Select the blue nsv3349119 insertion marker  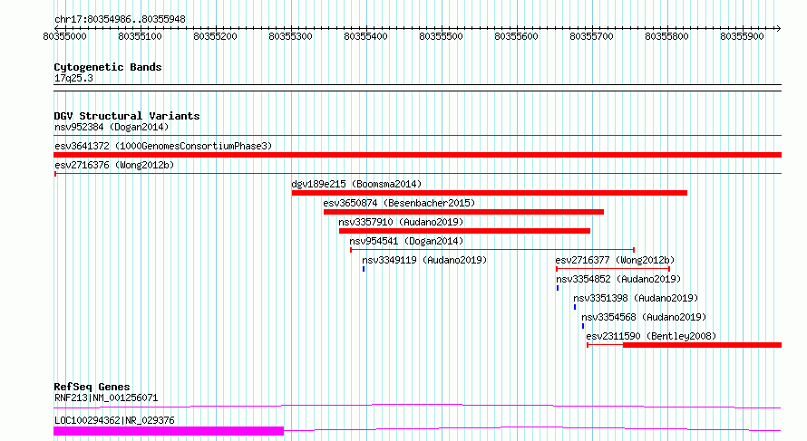click(x=364, y=269)
